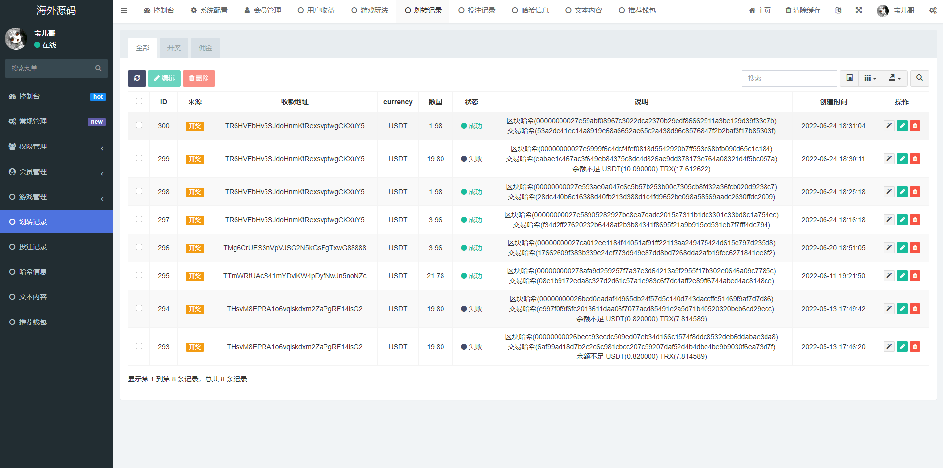Viewport: 943px width, 468px height.
Task: Open the columns visibility dropdown
Action: click(870, 78)
